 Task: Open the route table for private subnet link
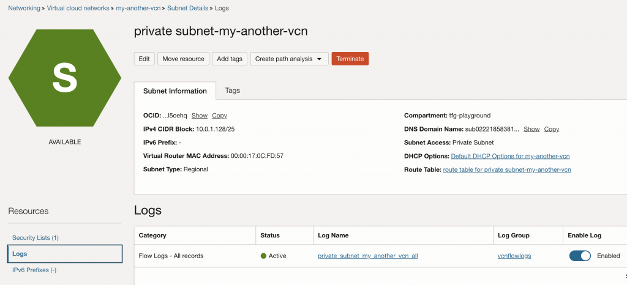(x=507, y=169)
